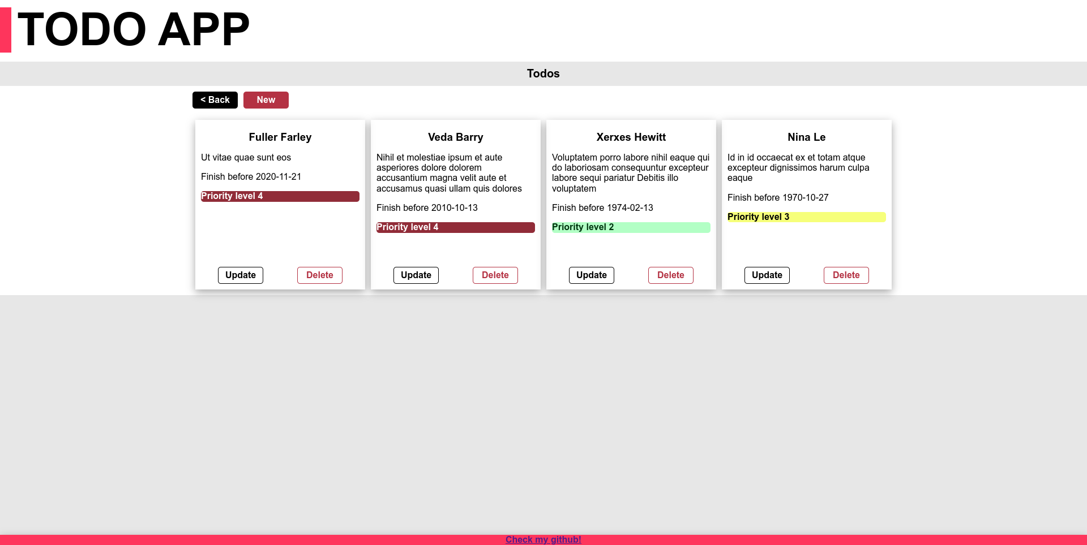1087x545 pixels.
Task: Update the Xerxes Hewitt todo
Action: [592, 275]
